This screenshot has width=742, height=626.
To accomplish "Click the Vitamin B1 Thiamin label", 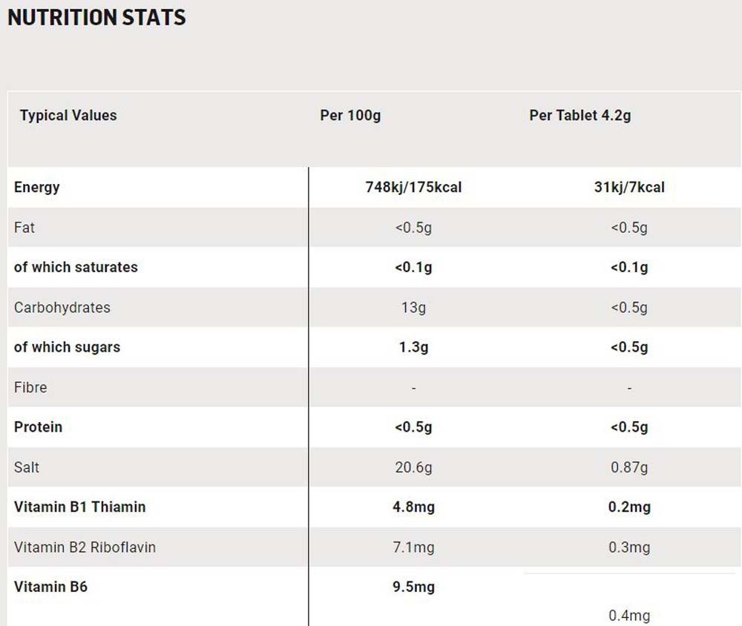I will 79,507.
